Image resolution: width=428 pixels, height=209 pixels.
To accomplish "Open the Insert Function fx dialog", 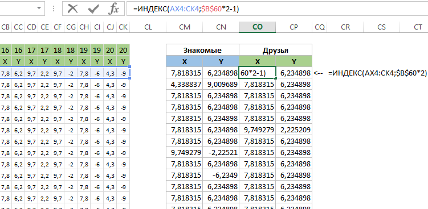I will pos(113,9).
